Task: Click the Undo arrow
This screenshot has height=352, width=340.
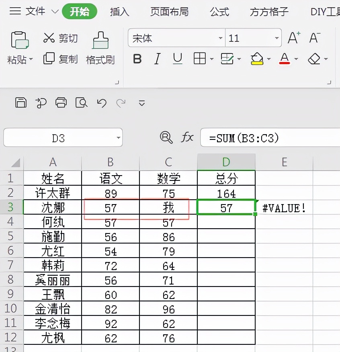Action: coord(102,103)
